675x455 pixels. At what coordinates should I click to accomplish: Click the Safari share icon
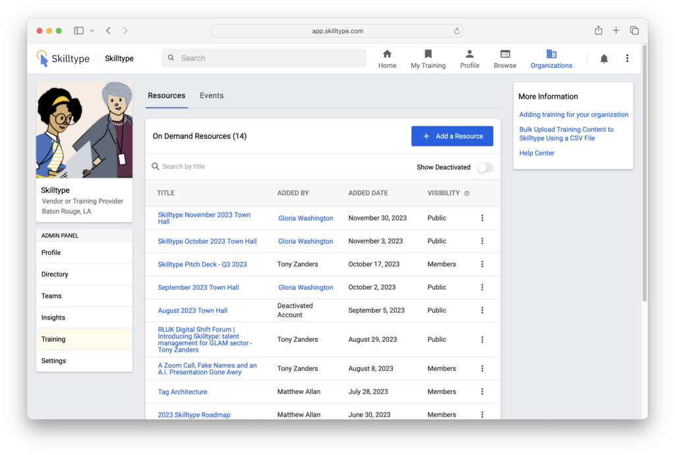coord(599,30)
